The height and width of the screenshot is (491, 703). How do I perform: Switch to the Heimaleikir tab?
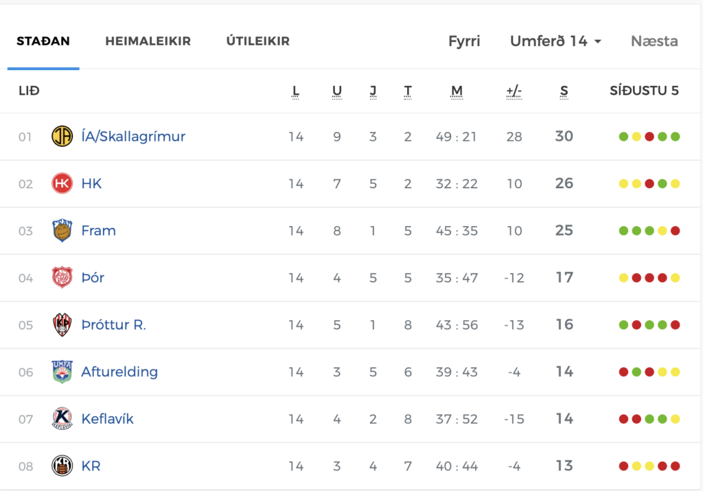pos(148,41)
